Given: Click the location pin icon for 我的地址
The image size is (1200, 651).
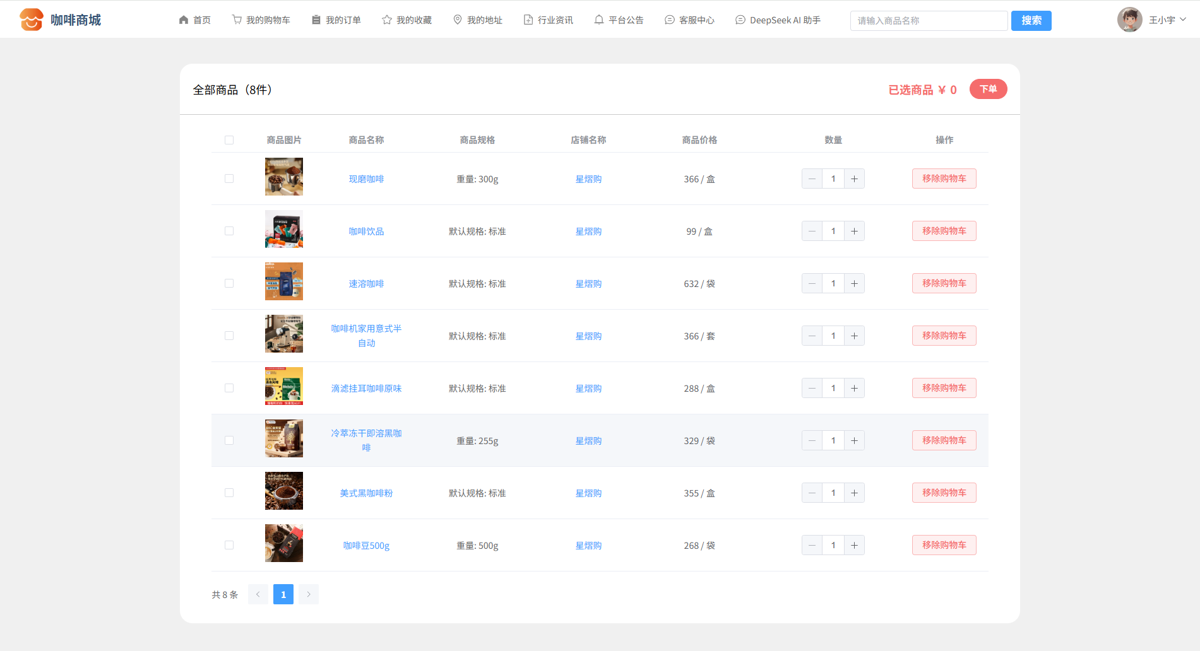Looking at the screenshot, I should [x=458, y=20].
